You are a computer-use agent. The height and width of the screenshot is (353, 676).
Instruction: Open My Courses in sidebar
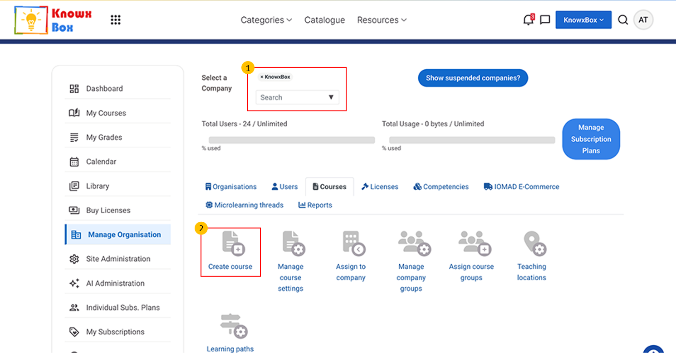coord(118,113)
